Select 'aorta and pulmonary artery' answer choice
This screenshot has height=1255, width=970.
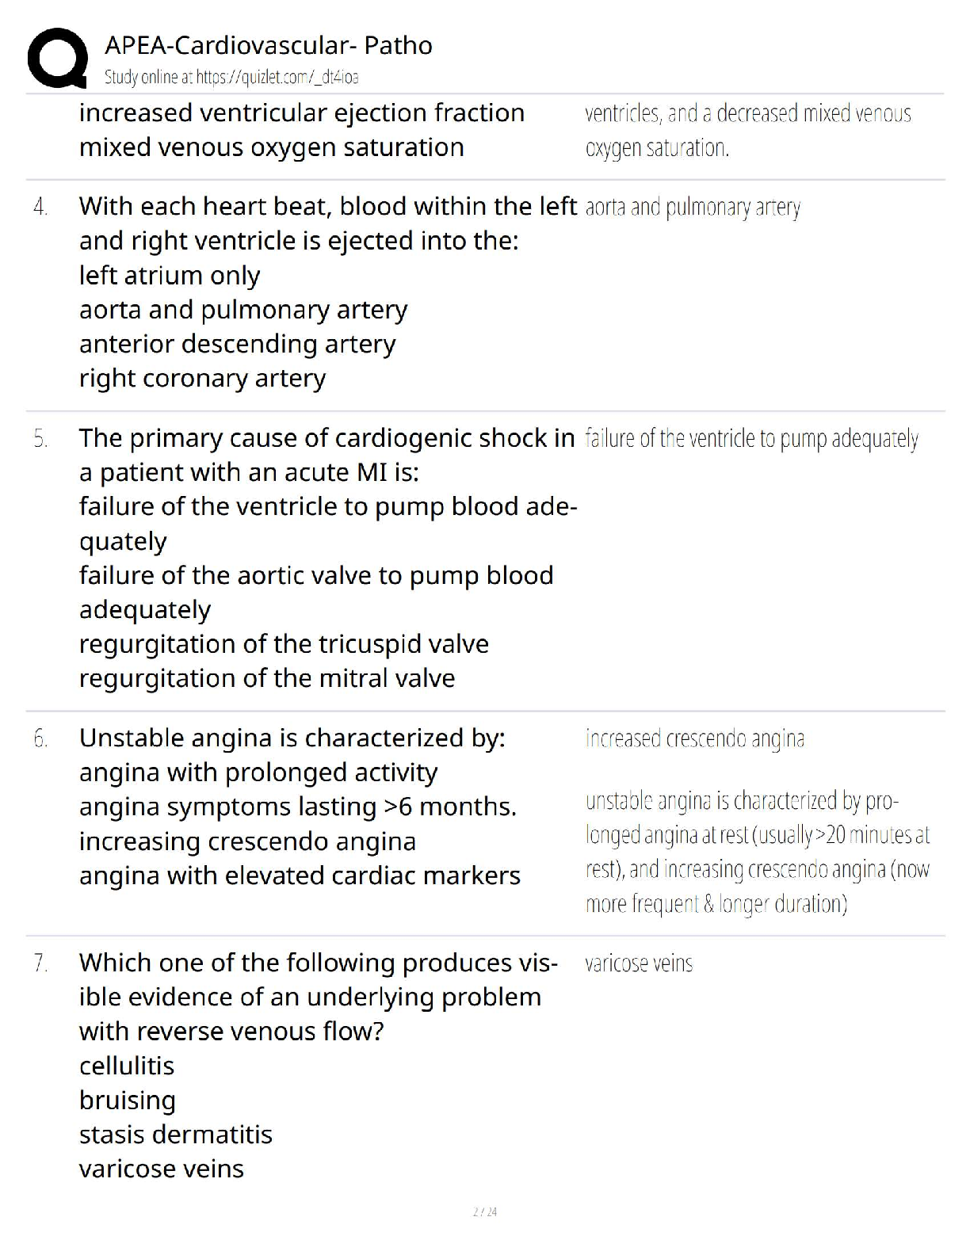(x=243, y=309)
